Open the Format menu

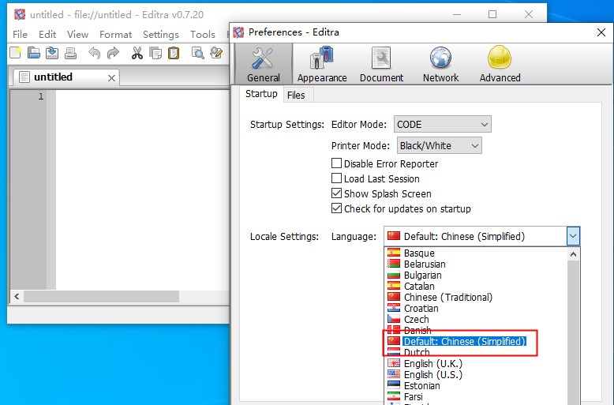(115, 35)
